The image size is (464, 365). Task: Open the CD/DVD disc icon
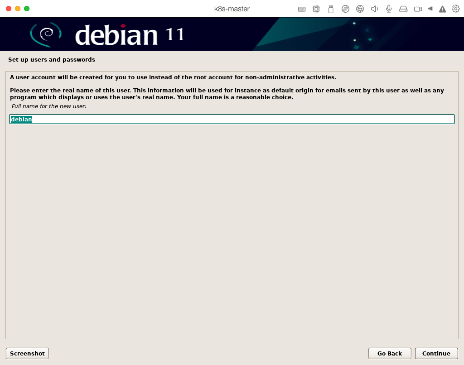pos(345,9)
